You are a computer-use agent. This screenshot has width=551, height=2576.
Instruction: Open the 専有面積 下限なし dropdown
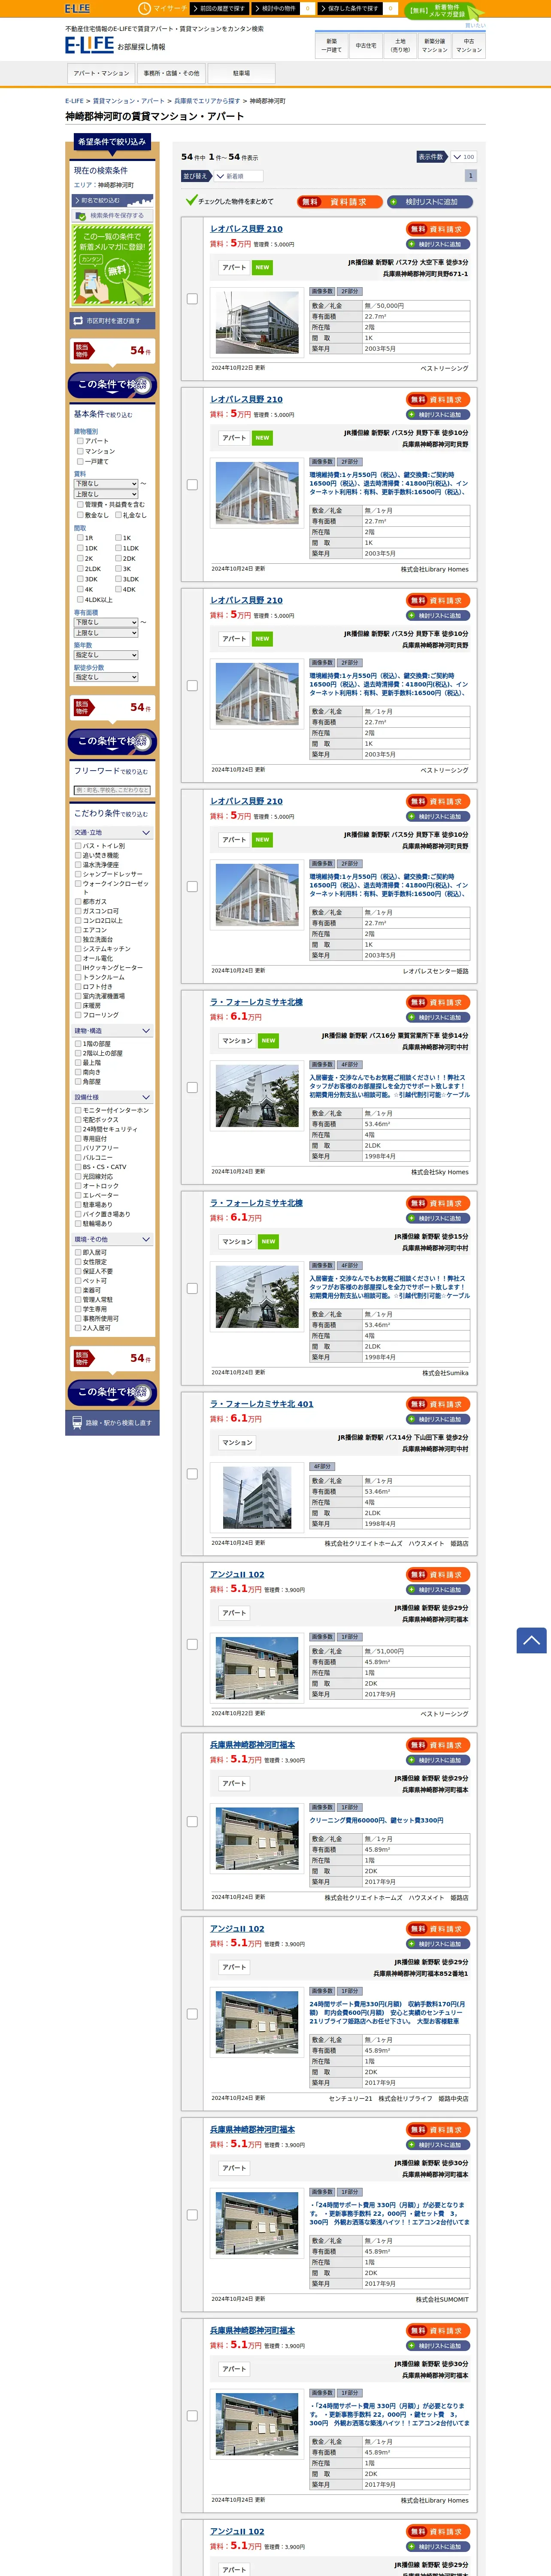pos(106,622)
